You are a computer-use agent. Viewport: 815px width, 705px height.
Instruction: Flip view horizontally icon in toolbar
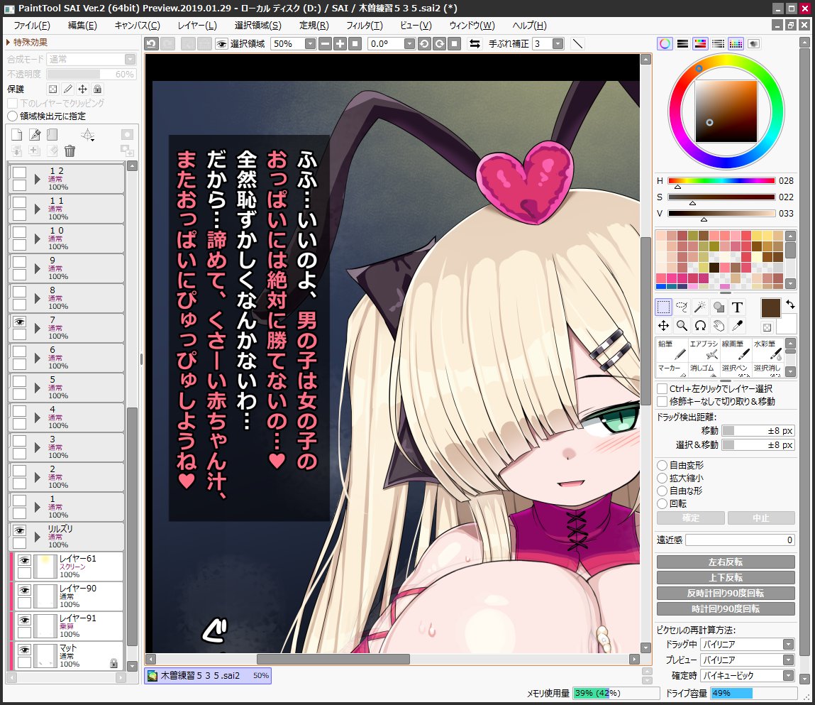(x=475, y=44)
